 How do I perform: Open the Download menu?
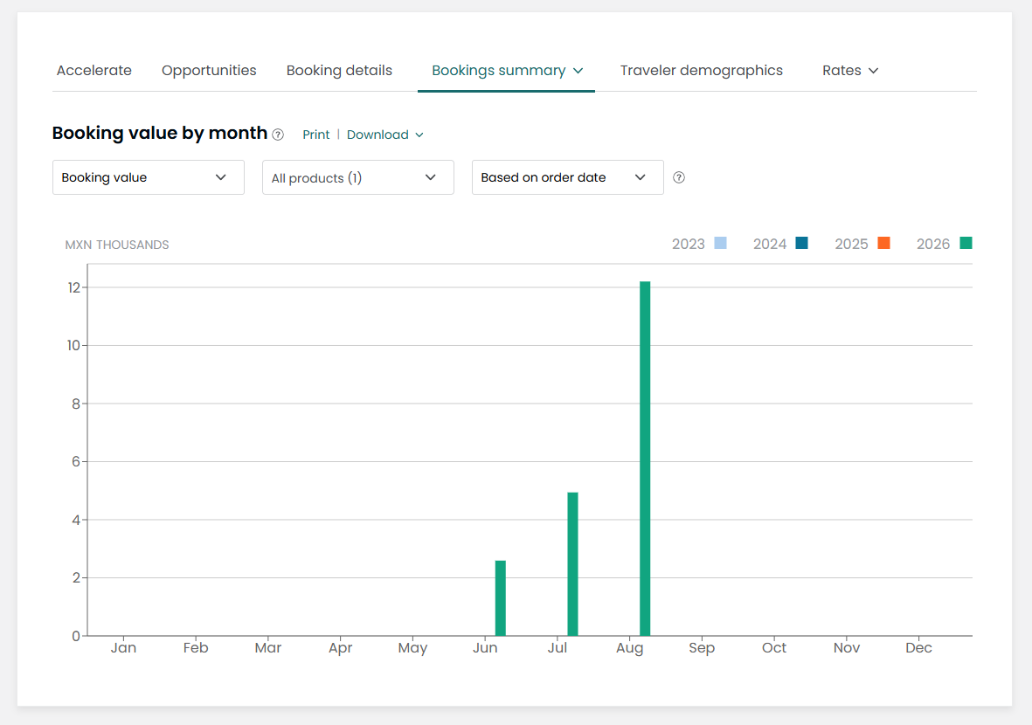(x=385, y=135)
